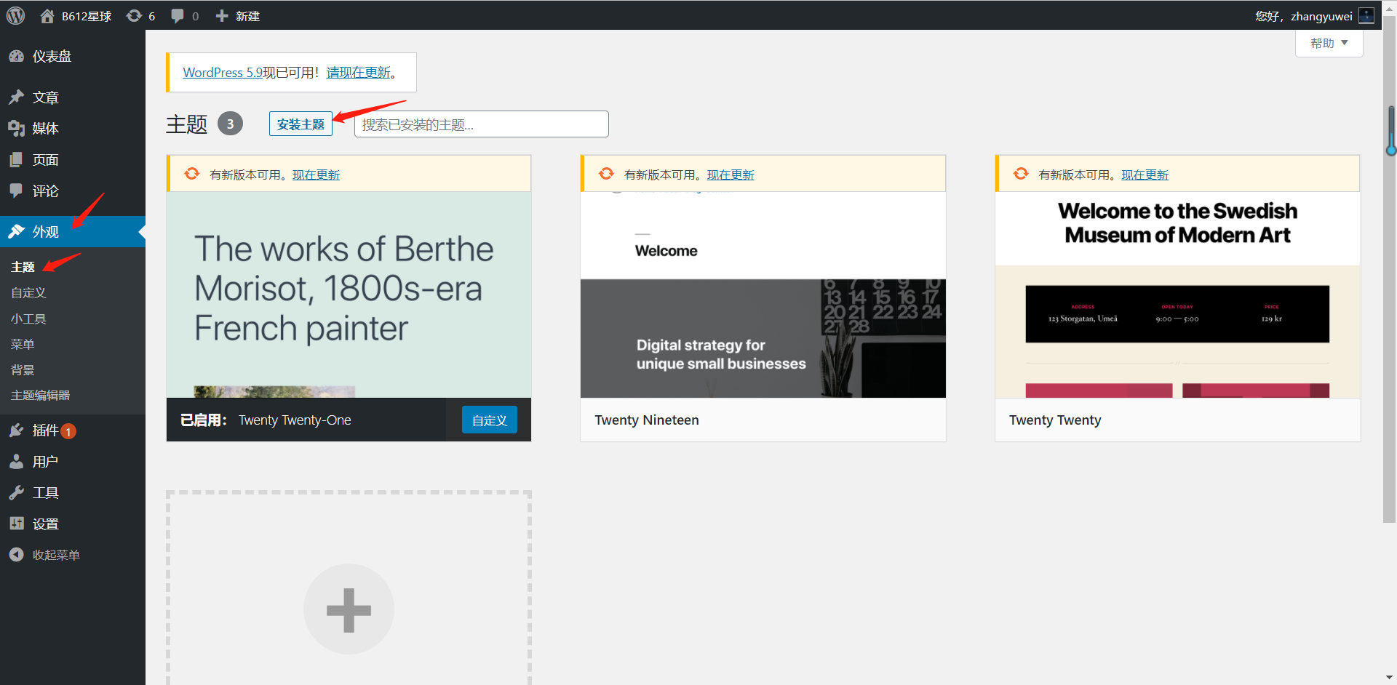
Task: Open the Twenty Twenty theme screenshot
Action: pyautogui.click(x=1177, y=295)
